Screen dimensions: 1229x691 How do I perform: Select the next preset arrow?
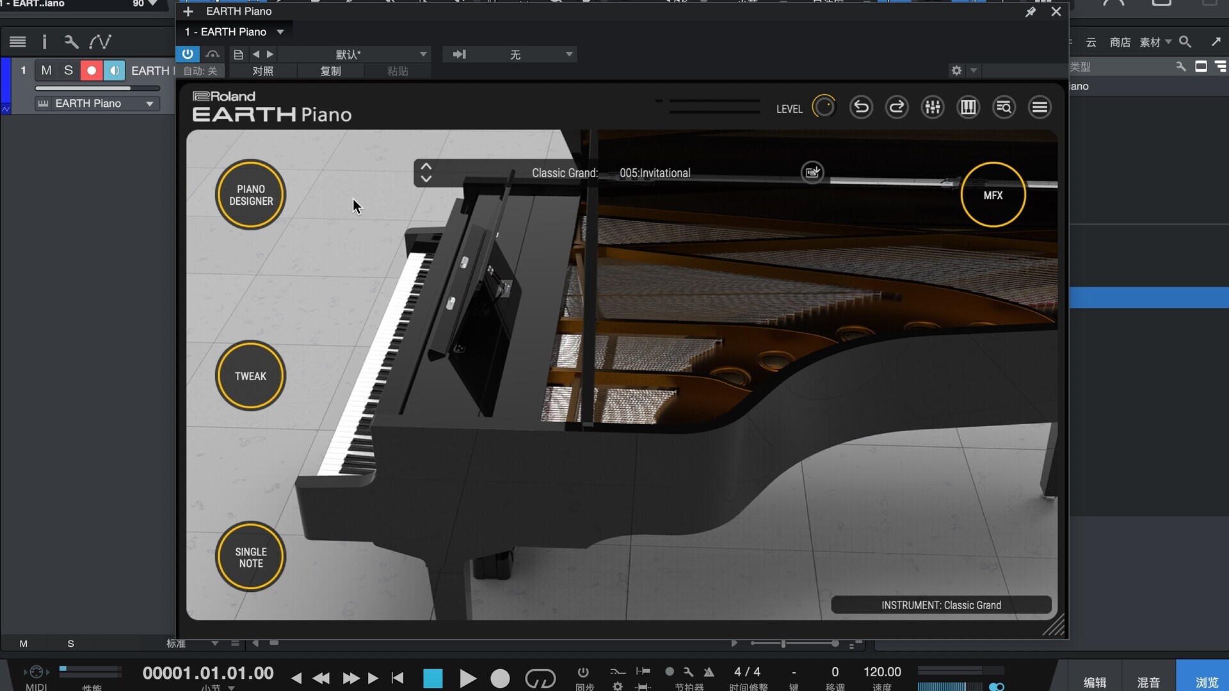270,54
